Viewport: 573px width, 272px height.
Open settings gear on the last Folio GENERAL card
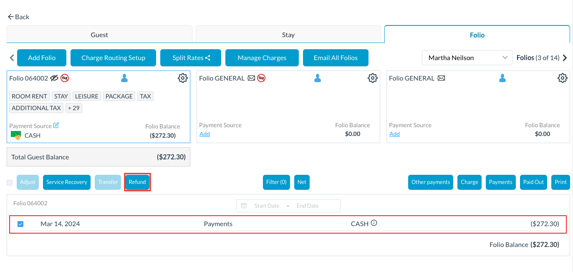562,78
